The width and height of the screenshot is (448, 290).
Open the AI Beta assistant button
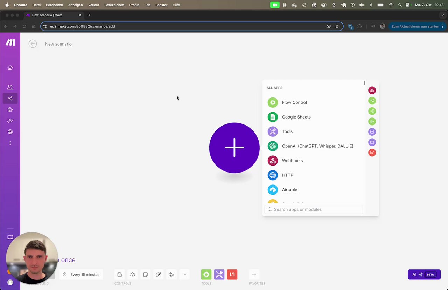click(x=424, y=275)
